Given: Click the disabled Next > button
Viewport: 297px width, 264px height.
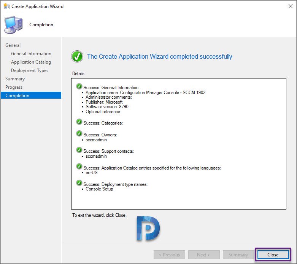Looking at the screenshot, I should [204, 254].
